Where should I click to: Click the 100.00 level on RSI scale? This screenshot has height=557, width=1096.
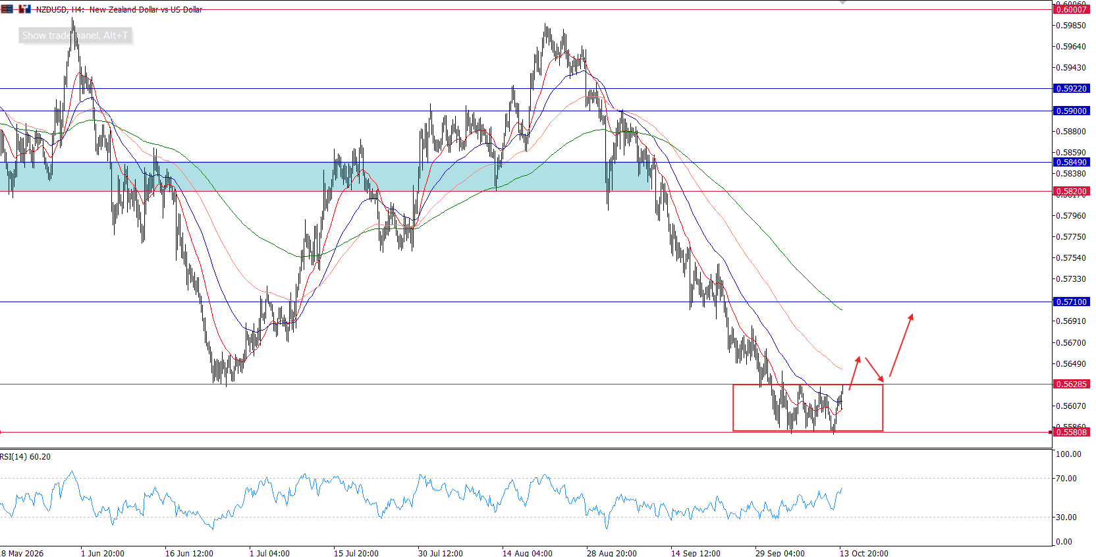pos(1068,454)
